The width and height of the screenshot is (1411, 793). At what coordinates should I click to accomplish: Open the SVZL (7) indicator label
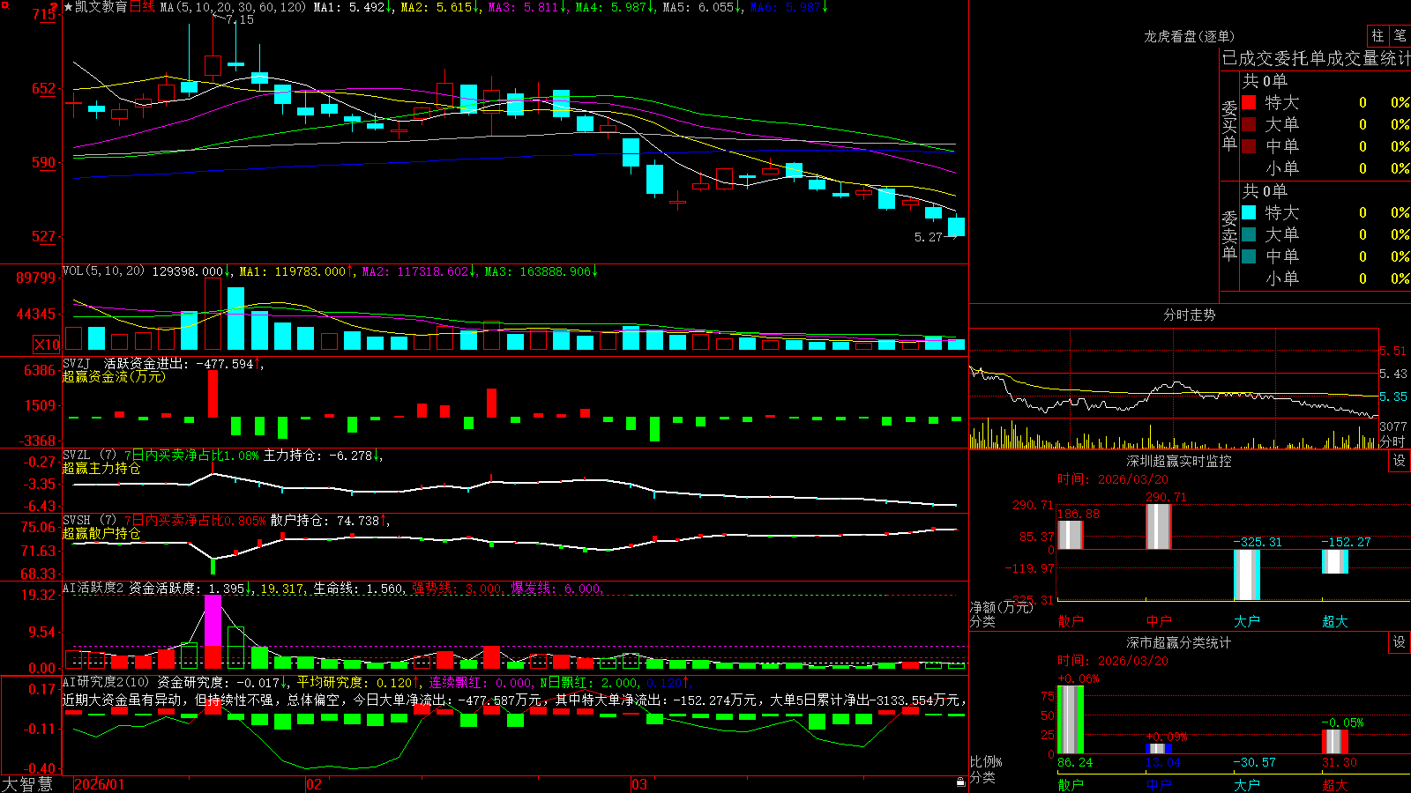click(x=89, y=455)
